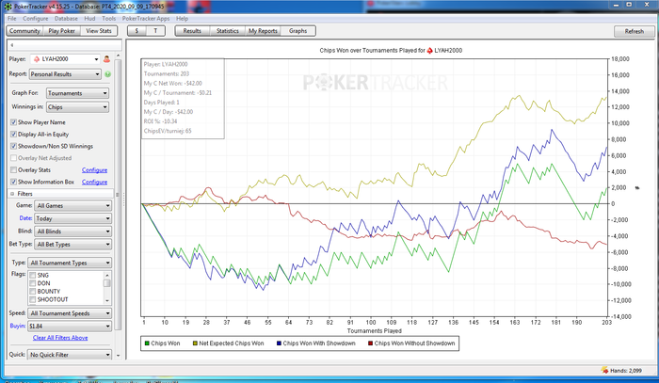Click Configure link next to Overlay Stats

tap(94, 170)
